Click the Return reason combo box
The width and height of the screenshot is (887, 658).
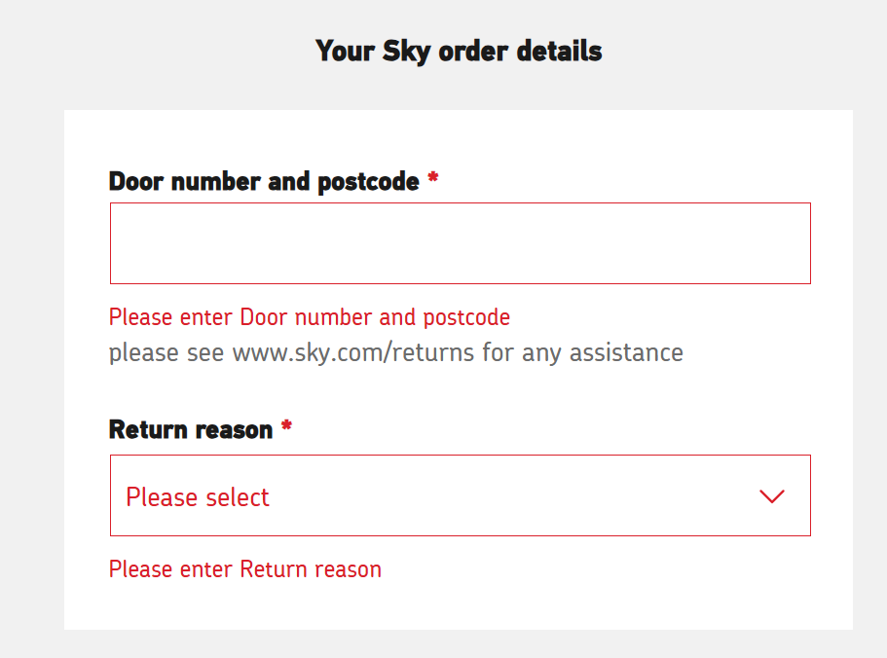click(x=460, y=495)
